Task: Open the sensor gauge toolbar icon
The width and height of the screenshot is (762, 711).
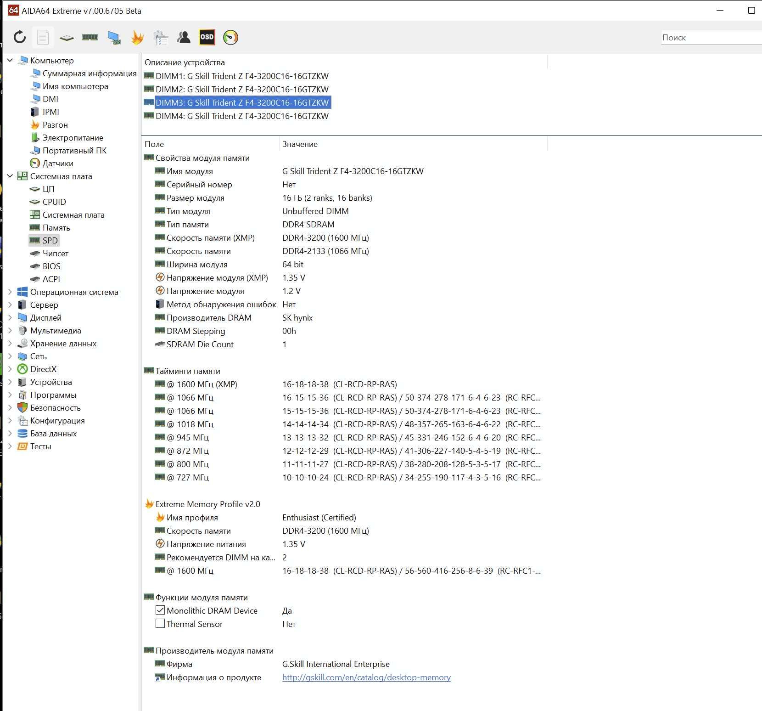Action: (230, 37)
